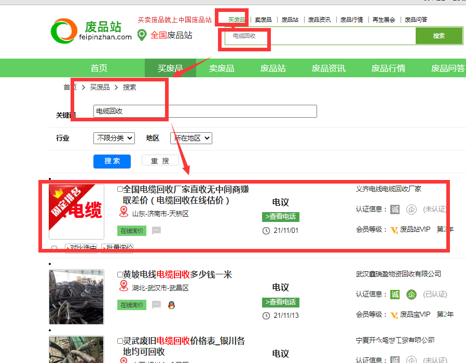The width and height of the screenshot is (466, 363).
Task: Select 再生展会 in the top search tabs
Action: 384,20
